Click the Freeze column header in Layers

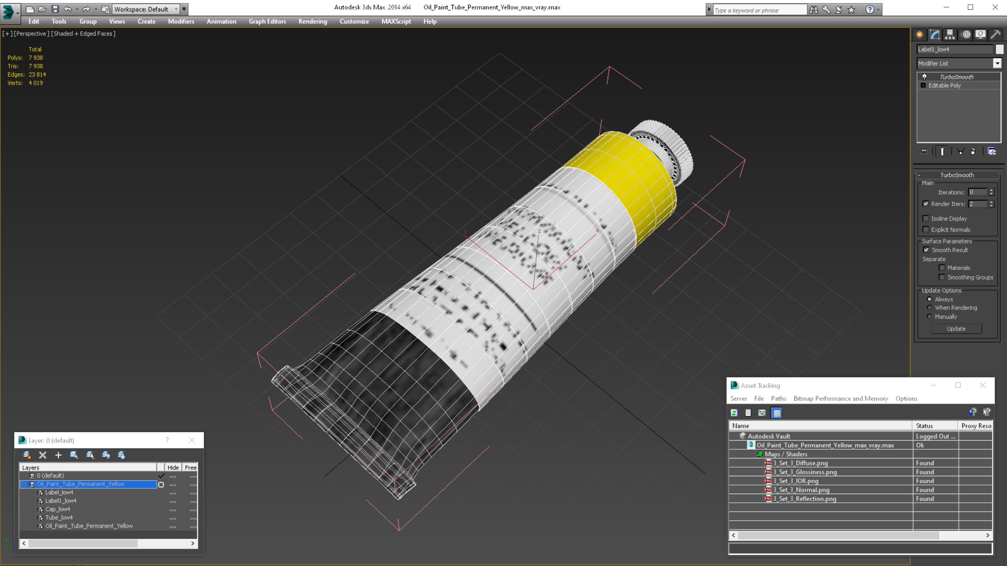point(190,467)
